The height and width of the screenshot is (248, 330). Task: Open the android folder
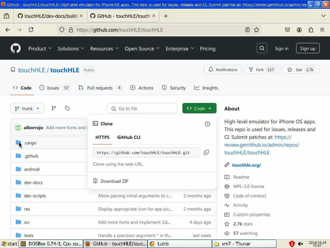pos(32,169)
